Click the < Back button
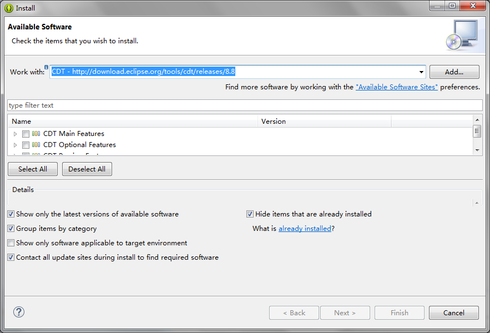The height and width of the screenshot is (333, 490). (x=294, y=312)
